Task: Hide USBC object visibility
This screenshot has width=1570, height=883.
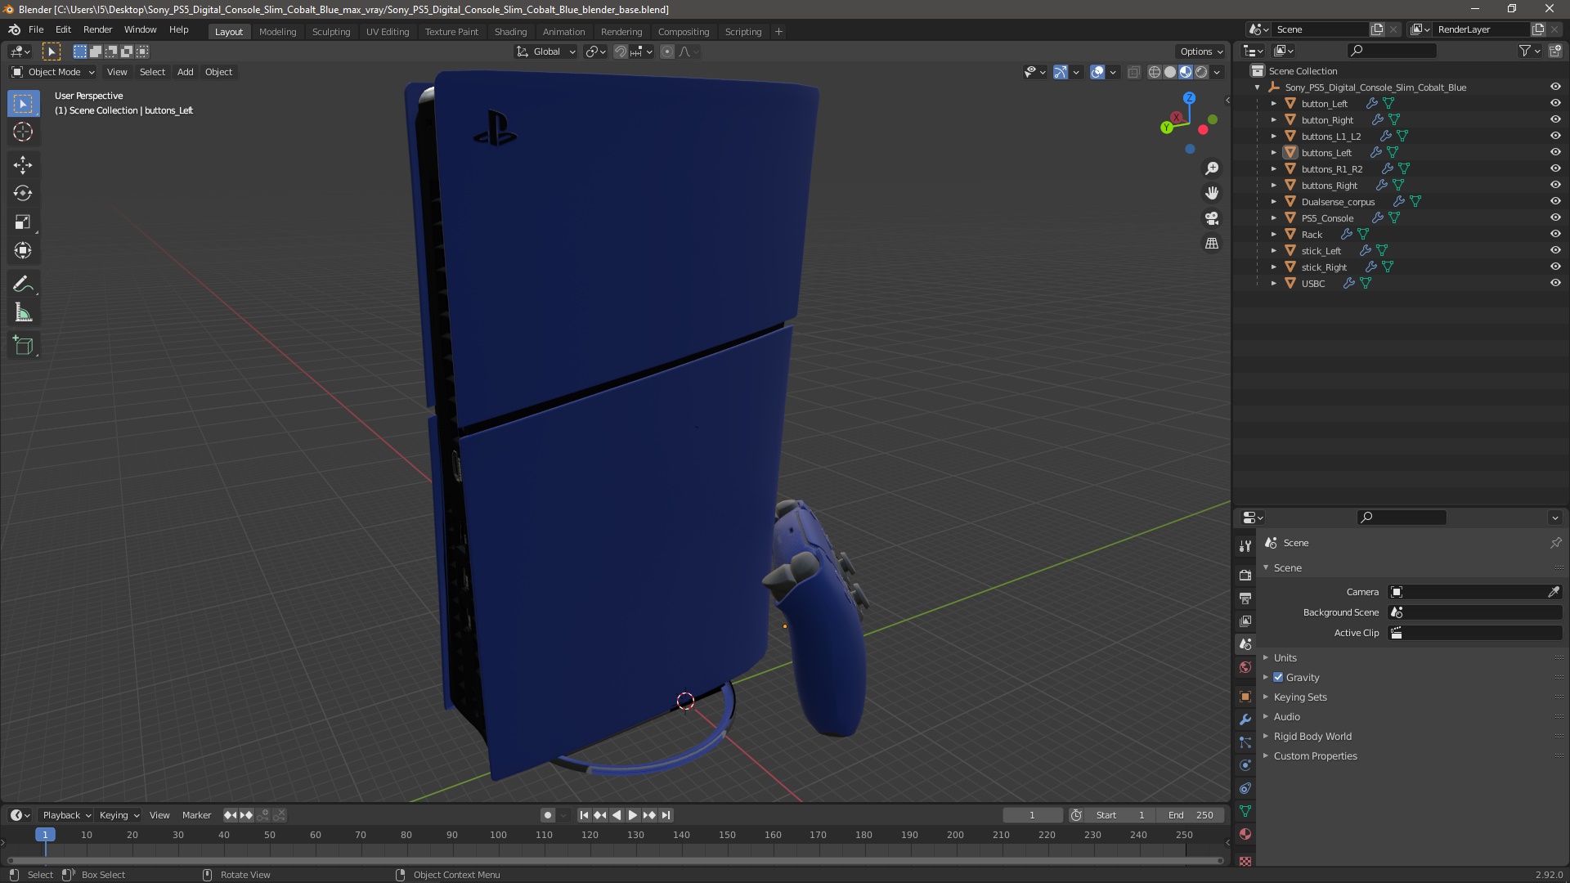Action: pyautogui.click(x=1555, y=283)
